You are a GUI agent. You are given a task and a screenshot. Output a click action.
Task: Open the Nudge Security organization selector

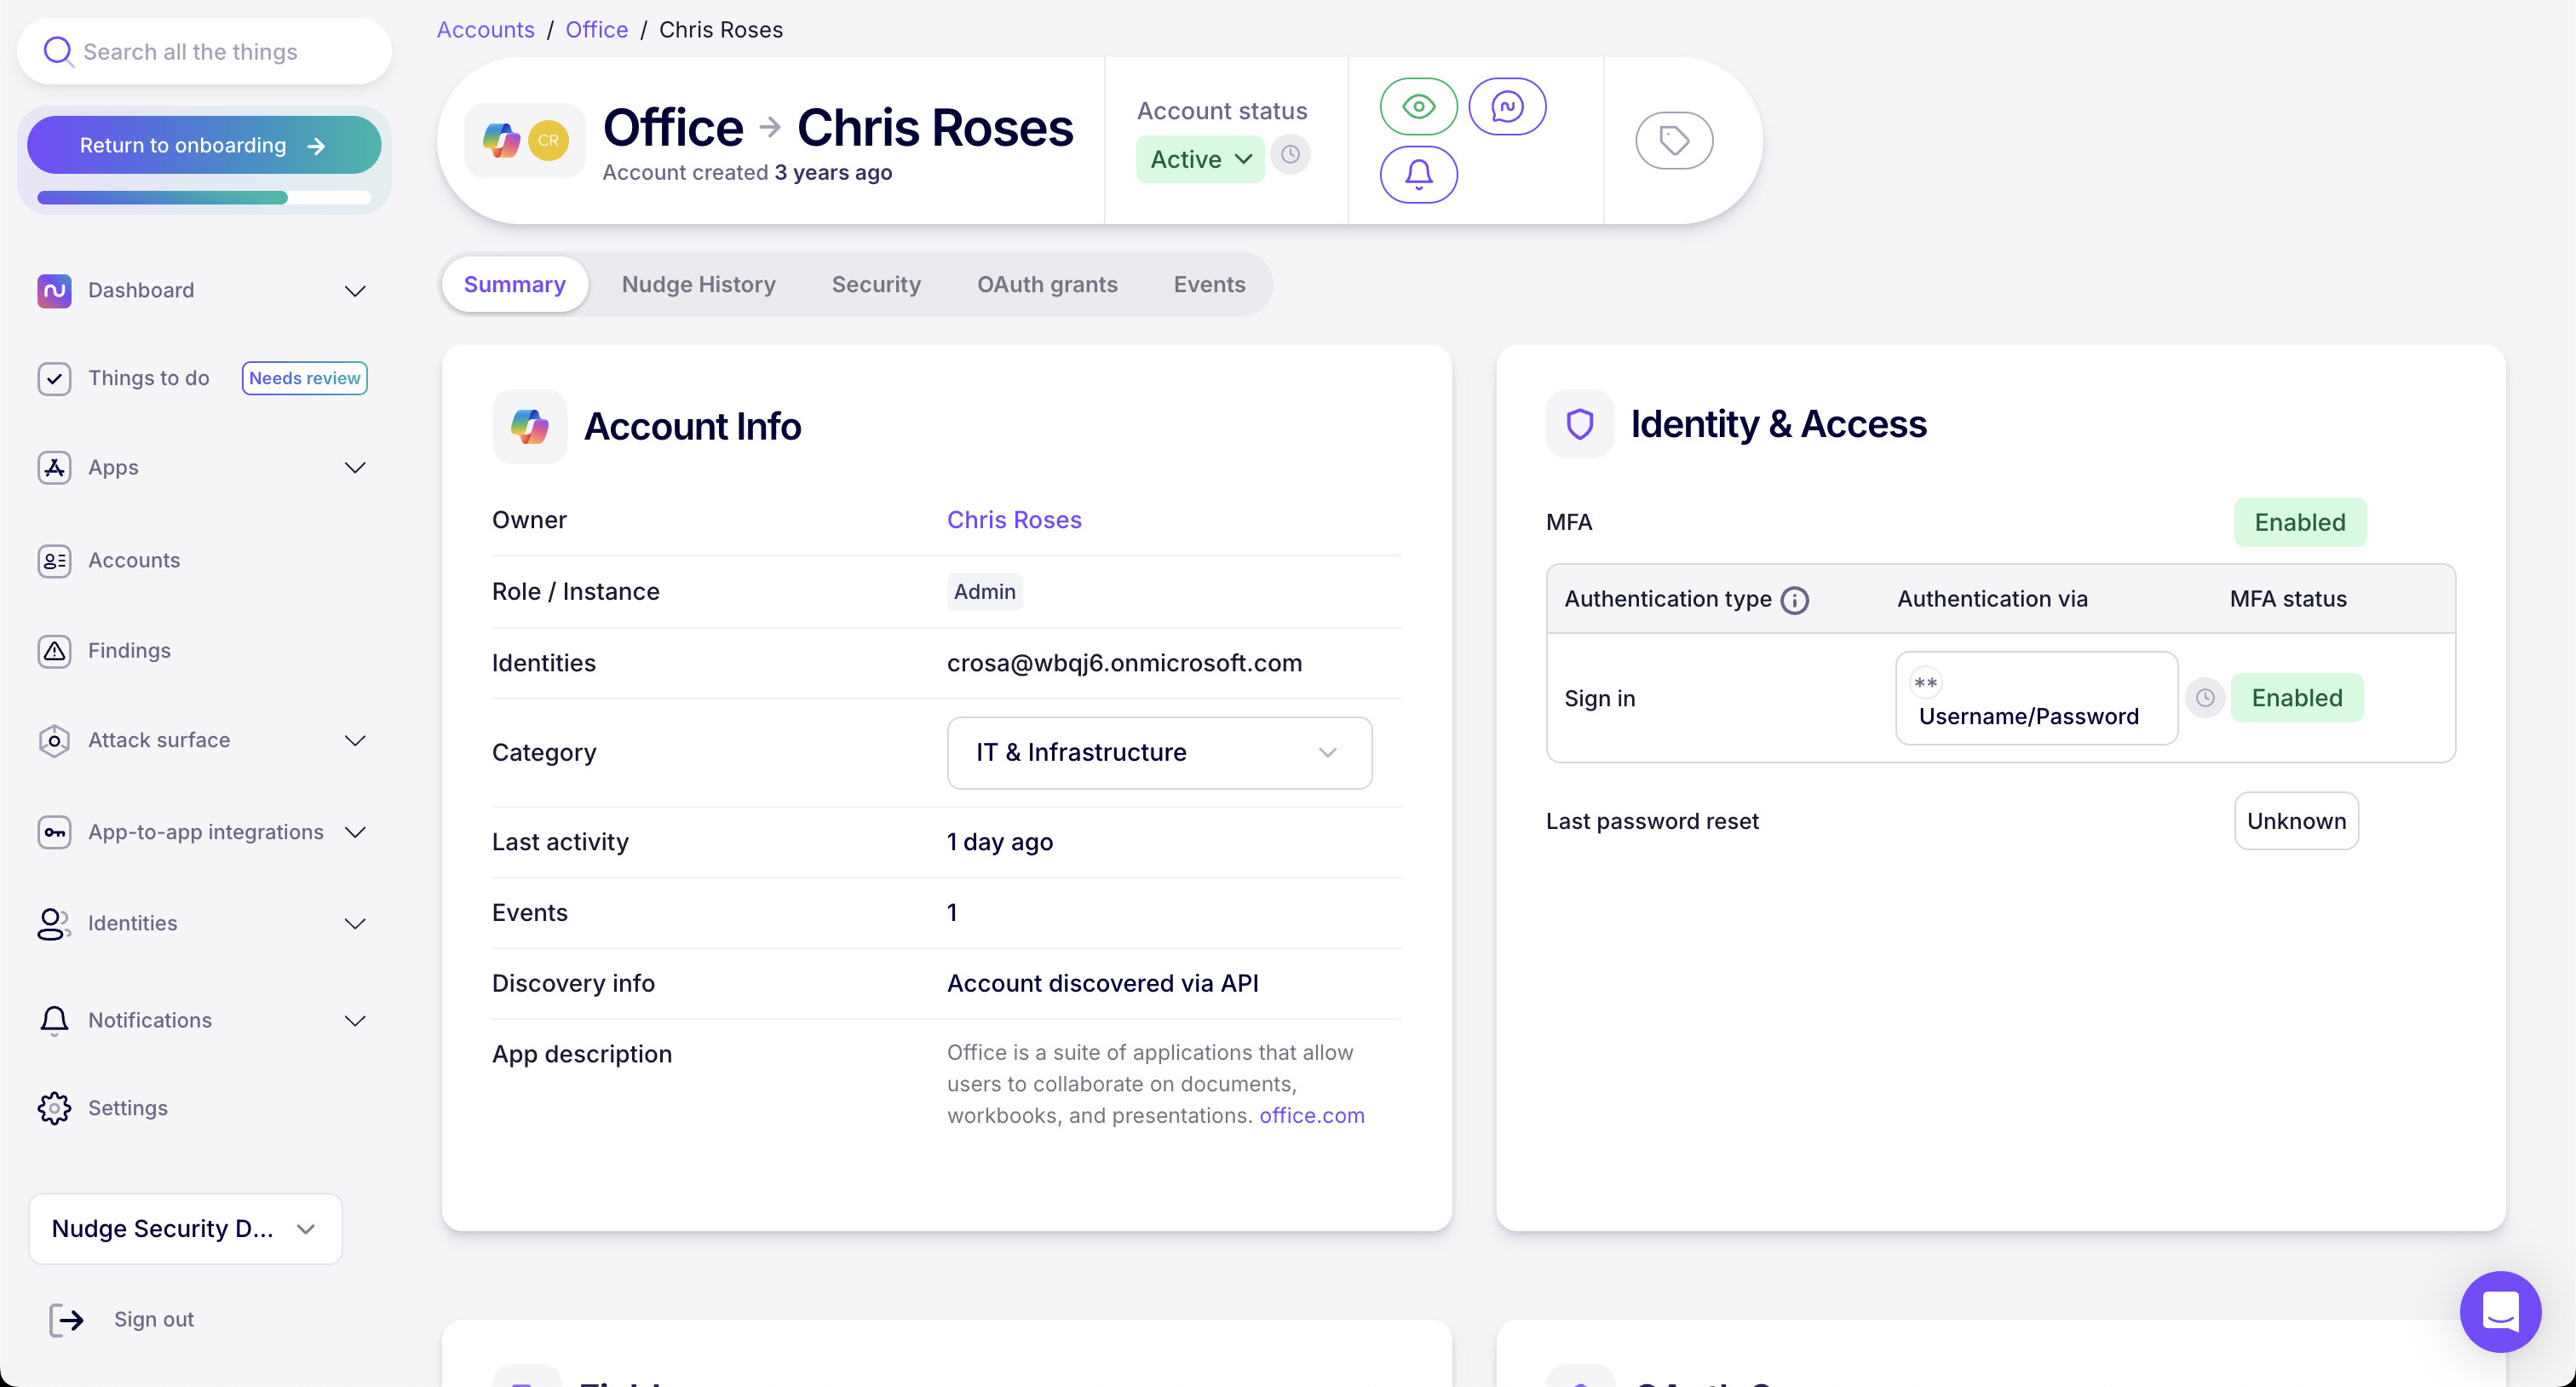[185, 1228]
